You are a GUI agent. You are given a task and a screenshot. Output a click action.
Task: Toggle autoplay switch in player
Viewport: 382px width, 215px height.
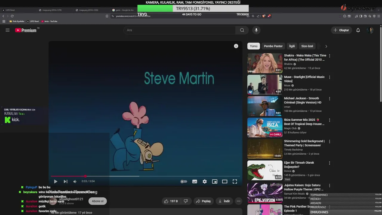(x=184, y=181)
